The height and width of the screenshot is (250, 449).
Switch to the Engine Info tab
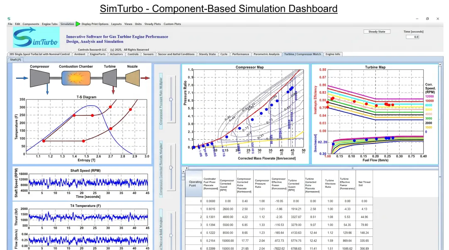pyautogui.click(x=333, y=54)
